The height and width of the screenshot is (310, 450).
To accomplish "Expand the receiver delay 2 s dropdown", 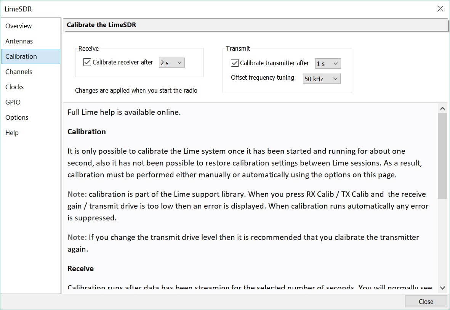I will pyautogui.click(x=171, y=63).
